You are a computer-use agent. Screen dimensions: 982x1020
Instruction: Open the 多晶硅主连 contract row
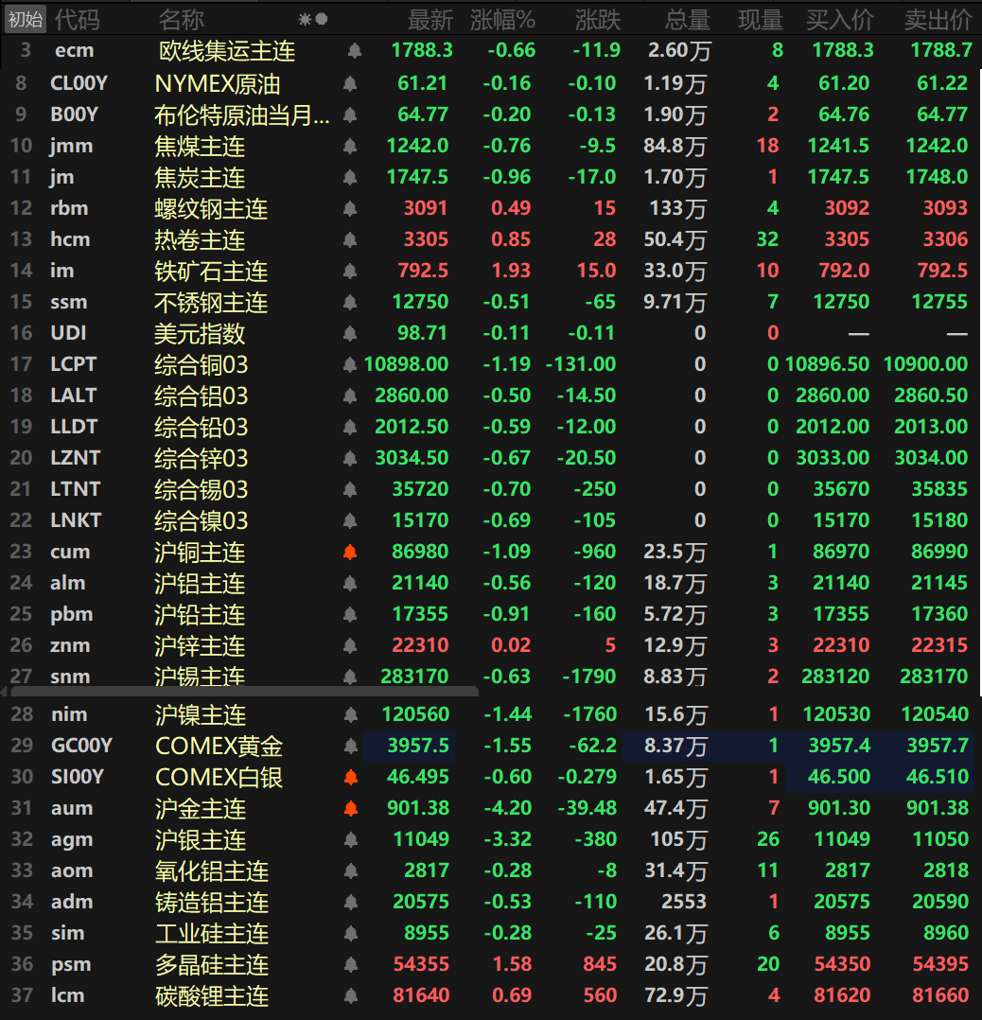212,965
